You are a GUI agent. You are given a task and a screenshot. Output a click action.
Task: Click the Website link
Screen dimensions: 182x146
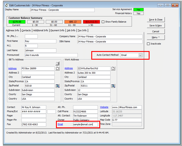pos(104,107)
